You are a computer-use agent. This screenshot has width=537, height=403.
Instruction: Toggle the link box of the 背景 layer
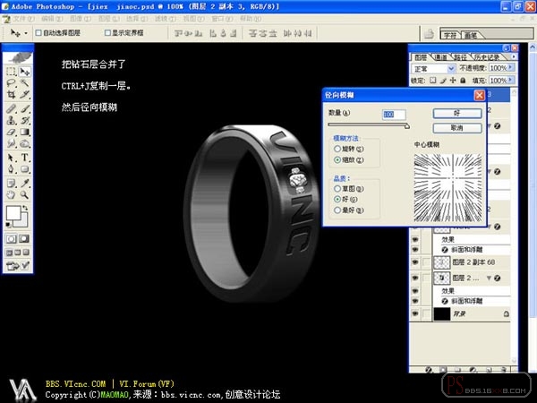pos(426,313)
